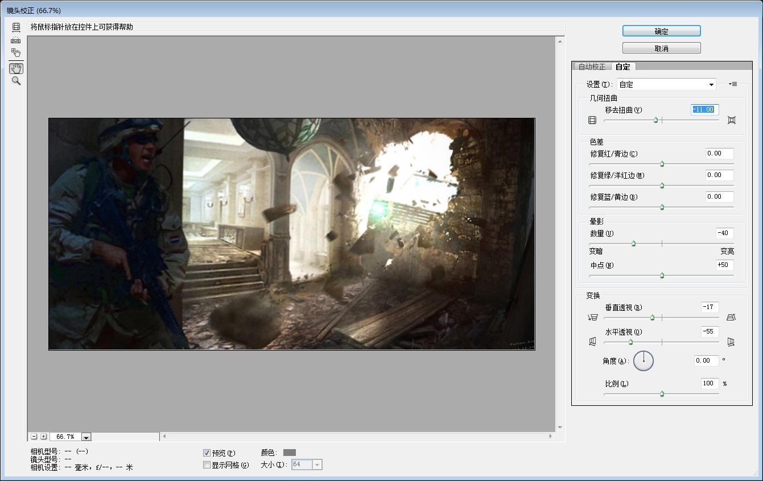This screenshot has width=763, height=481.
Task: Click the vignette 中点 slider handle
Action: coord(662,276)
